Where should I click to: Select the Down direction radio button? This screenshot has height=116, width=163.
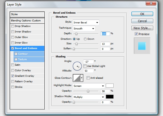click(x=85, y=39)
